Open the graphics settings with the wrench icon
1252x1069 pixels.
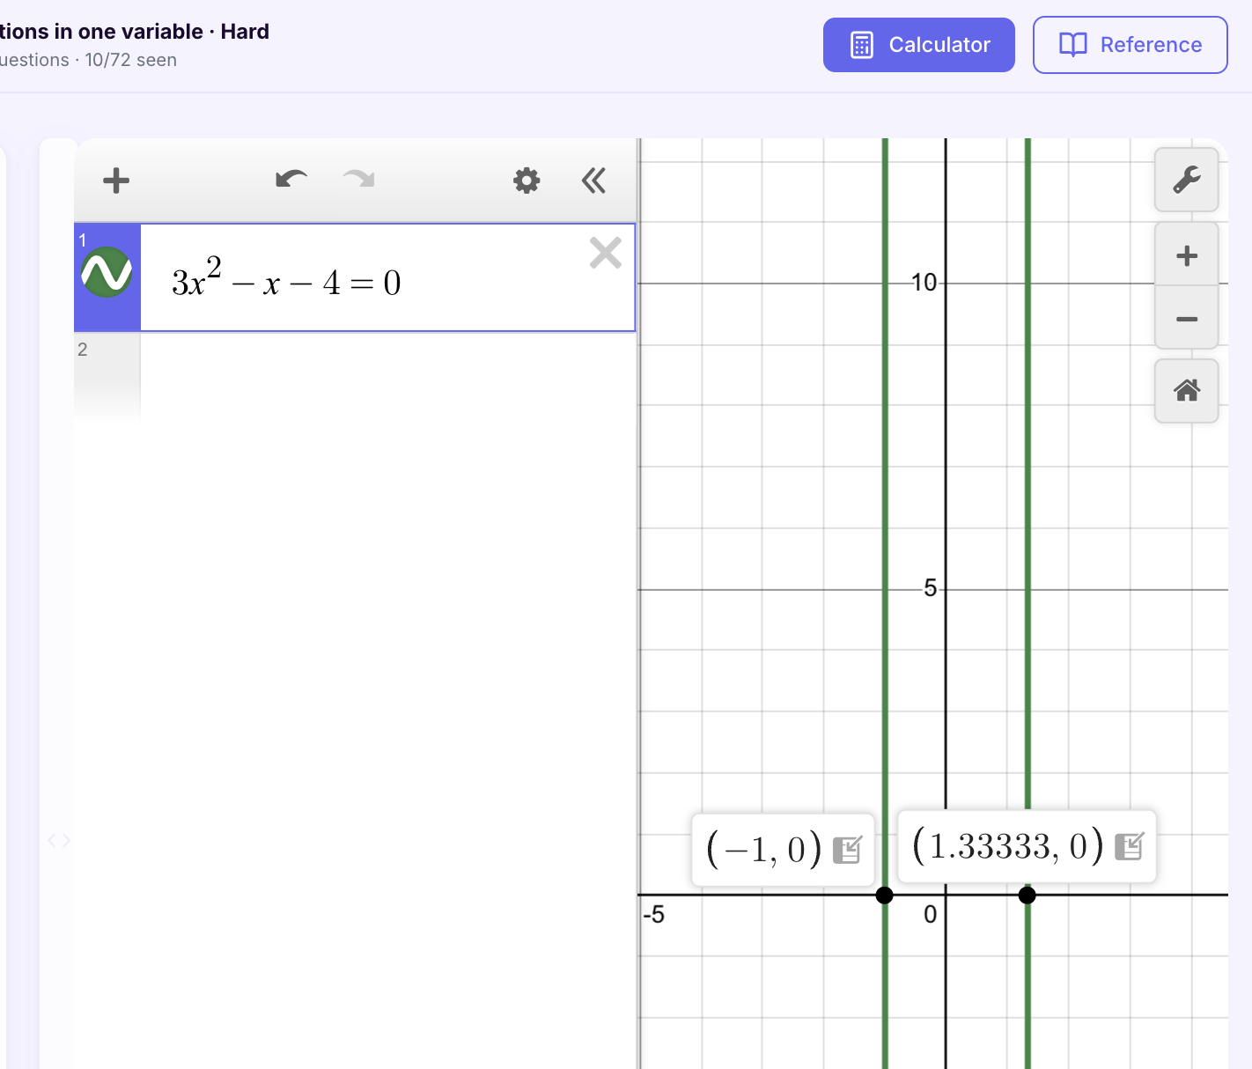(x=1186, y=180)
